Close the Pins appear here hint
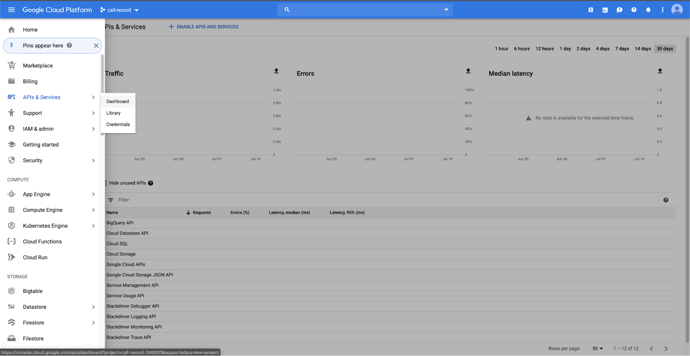 tap(96, 46)
